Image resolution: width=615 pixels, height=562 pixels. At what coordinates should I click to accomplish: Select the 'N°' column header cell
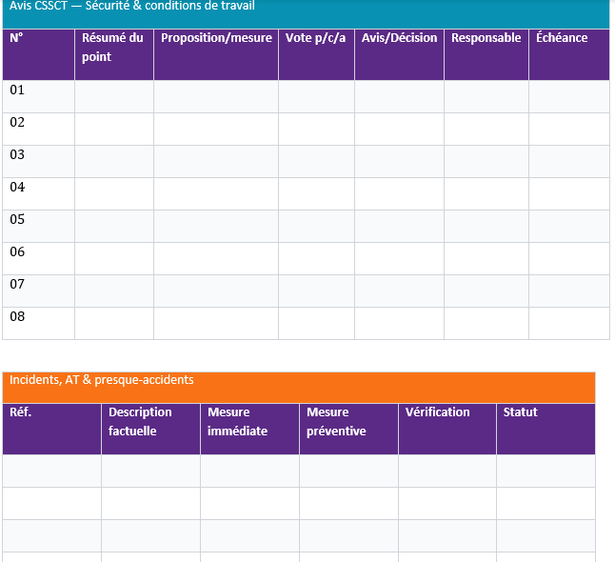(38, 53)
